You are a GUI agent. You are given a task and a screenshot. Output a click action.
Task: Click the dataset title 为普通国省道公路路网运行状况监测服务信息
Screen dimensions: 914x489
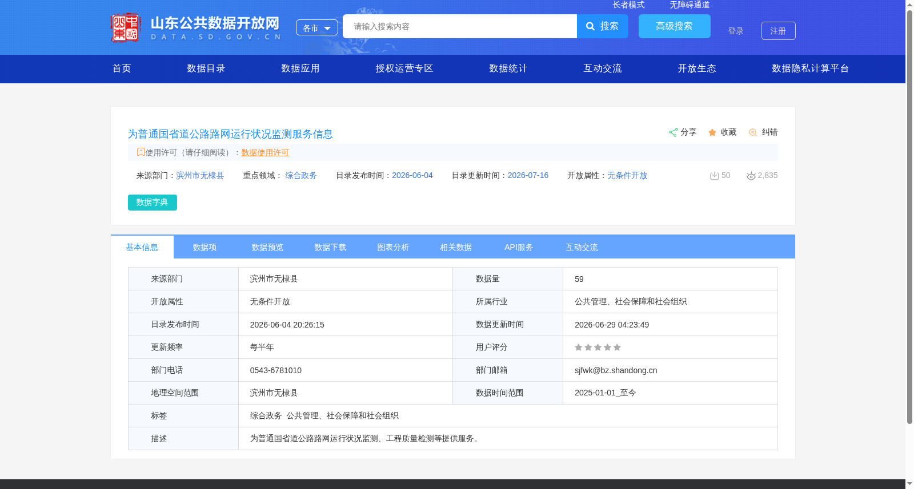tap(230, 134)
